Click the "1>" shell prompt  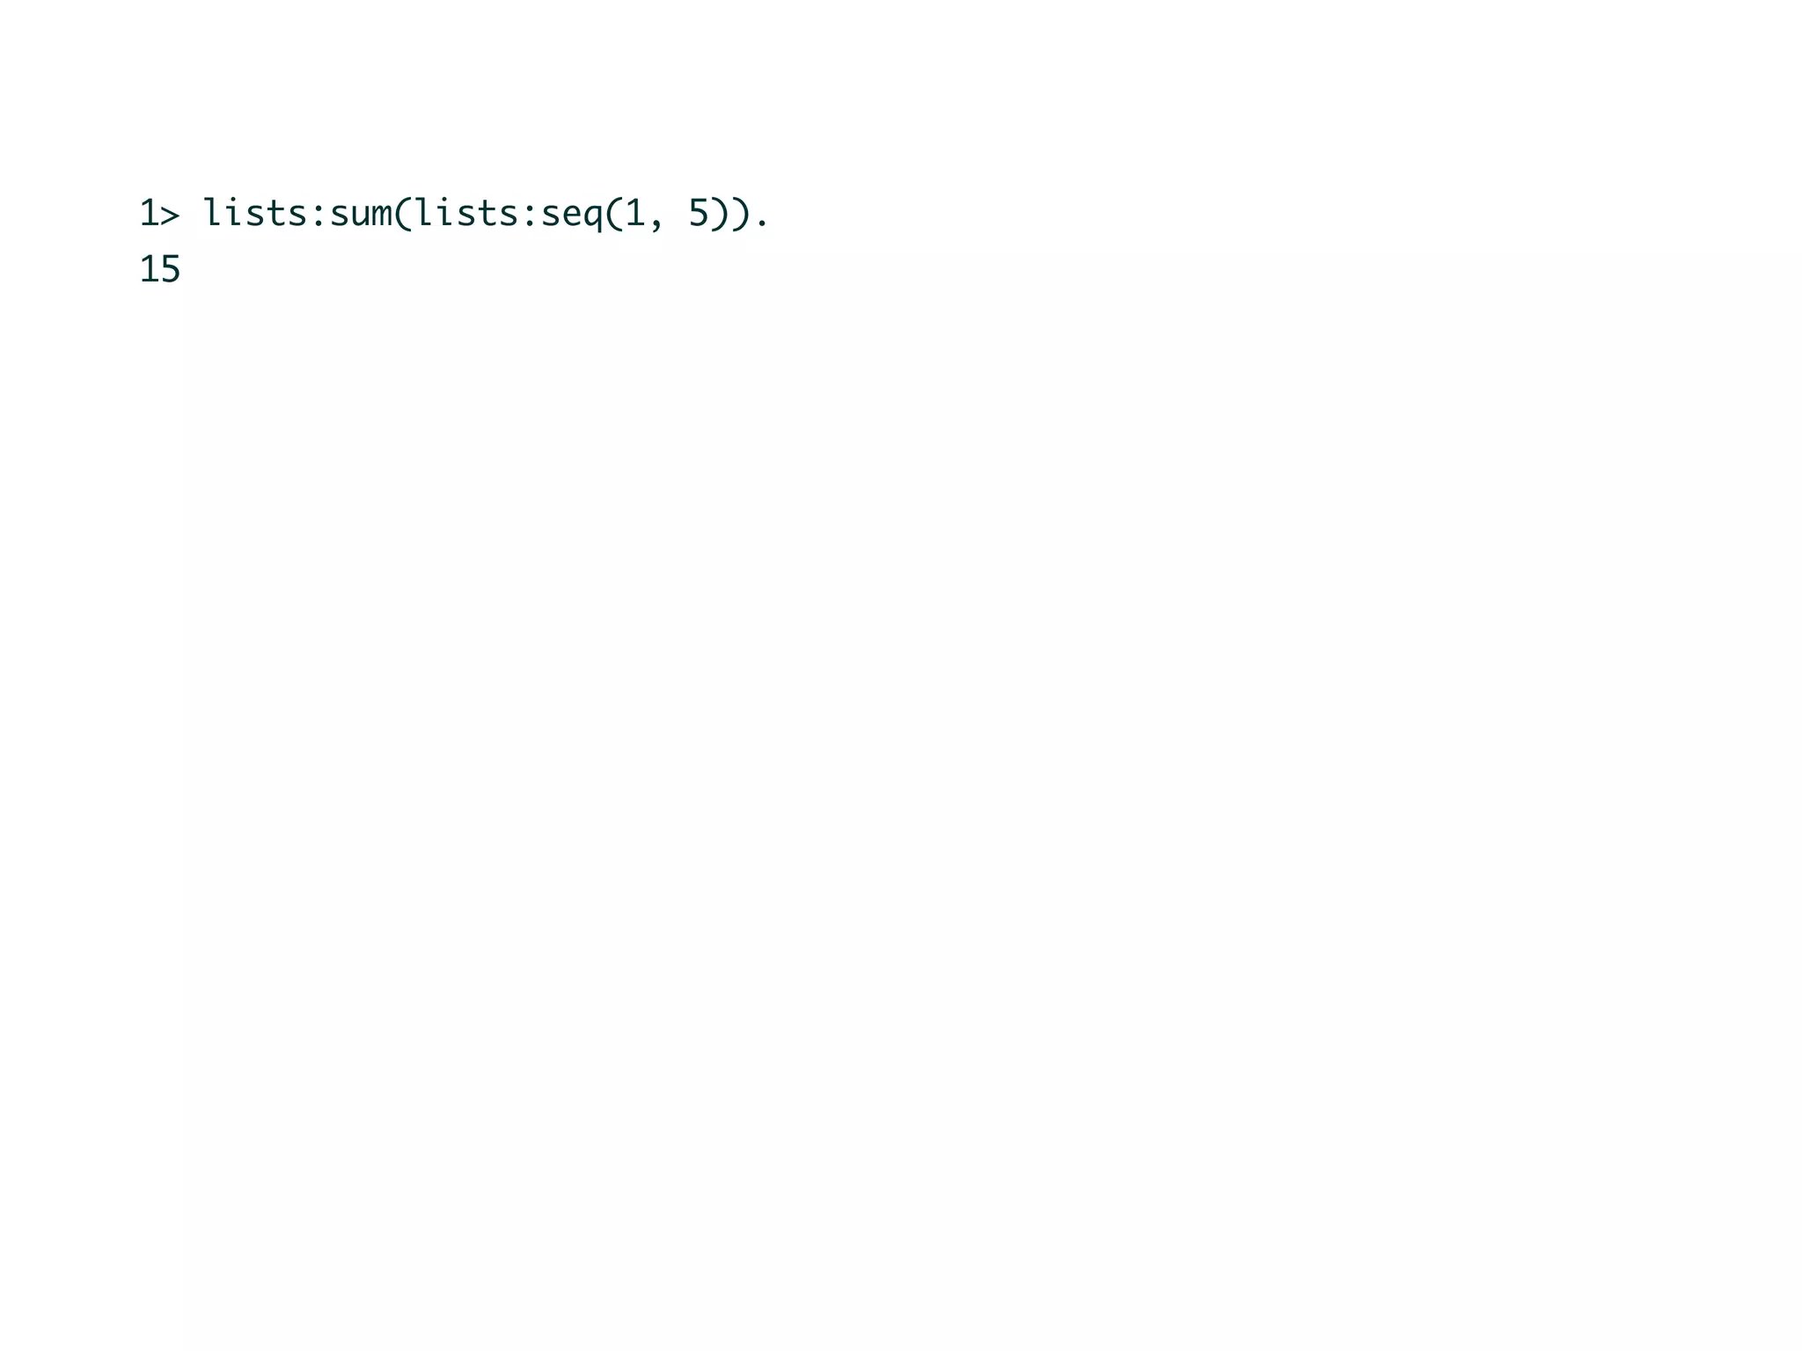point(160,214)
